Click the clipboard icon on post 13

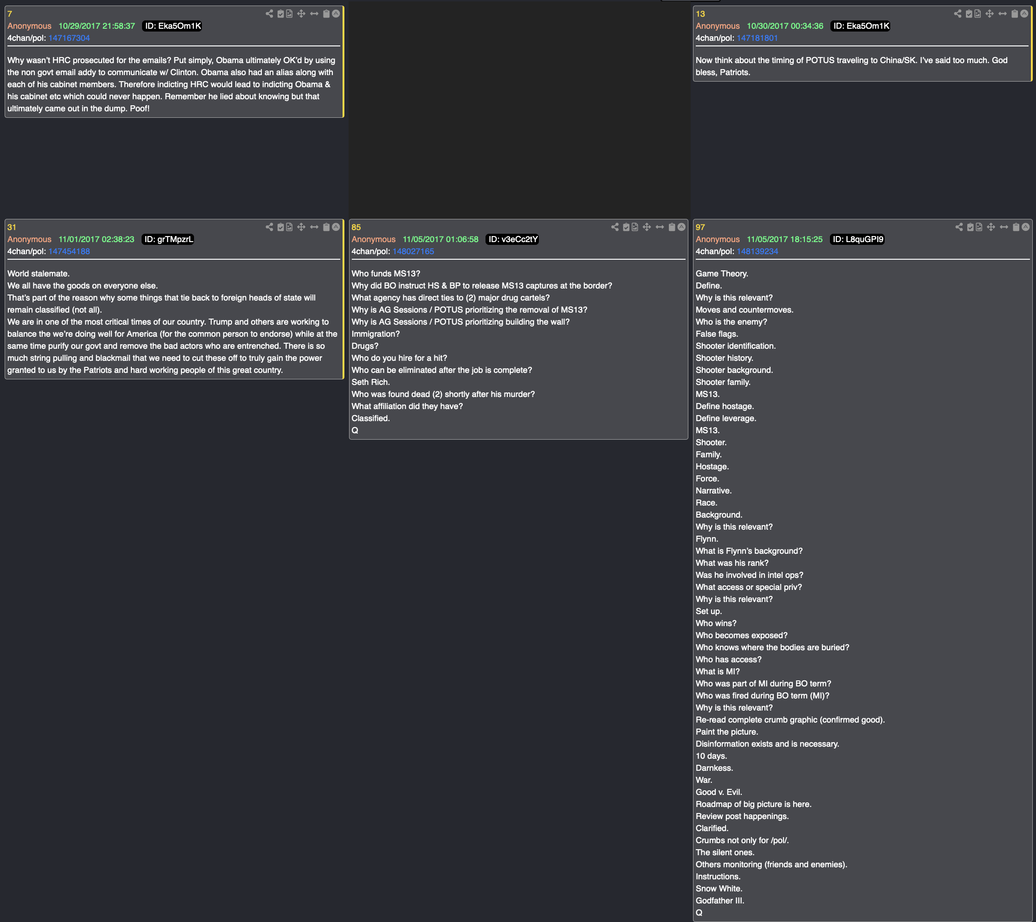coord(1015,13)
